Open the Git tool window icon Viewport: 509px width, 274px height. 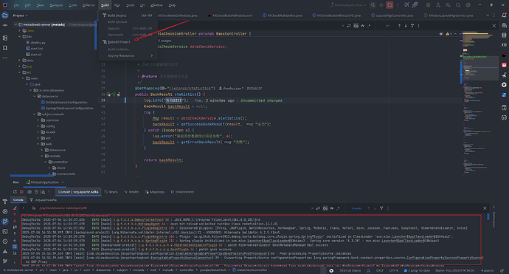click(5, 261)
